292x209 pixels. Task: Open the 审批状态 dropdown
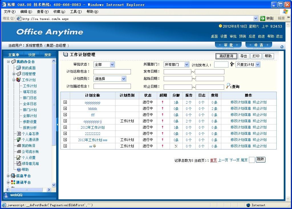coord(112,65)
